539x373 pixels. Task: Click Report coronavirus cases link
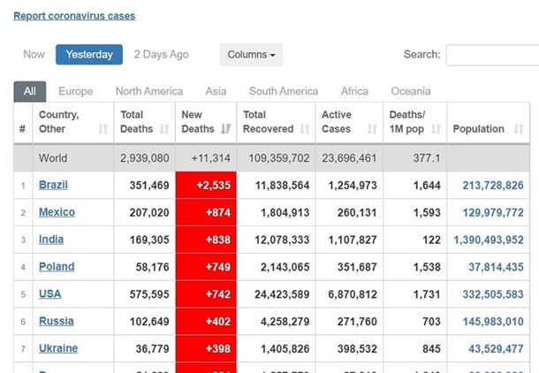pos(74,16)
